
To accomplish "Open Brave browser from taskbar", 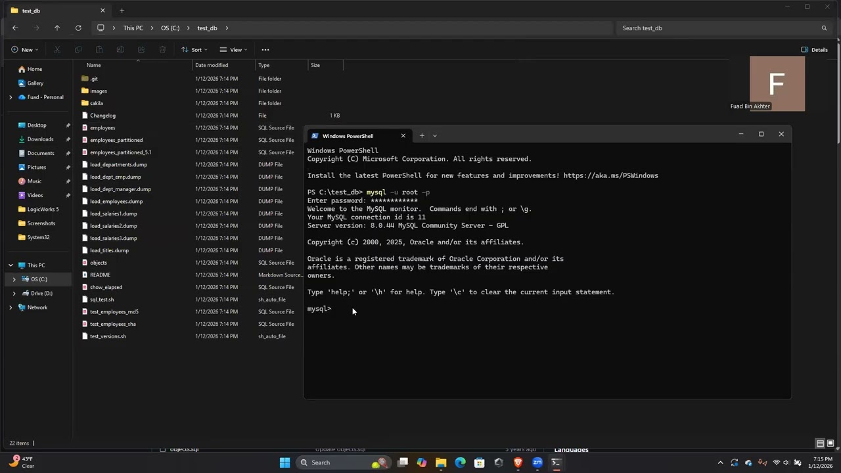I will pos(518,462).
